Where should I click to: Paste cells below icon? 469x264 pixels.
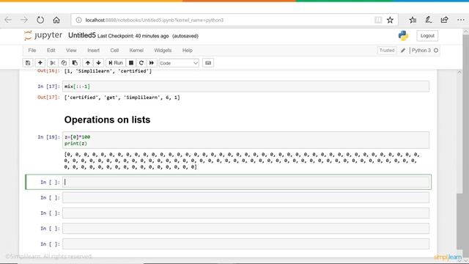[75, 63]
